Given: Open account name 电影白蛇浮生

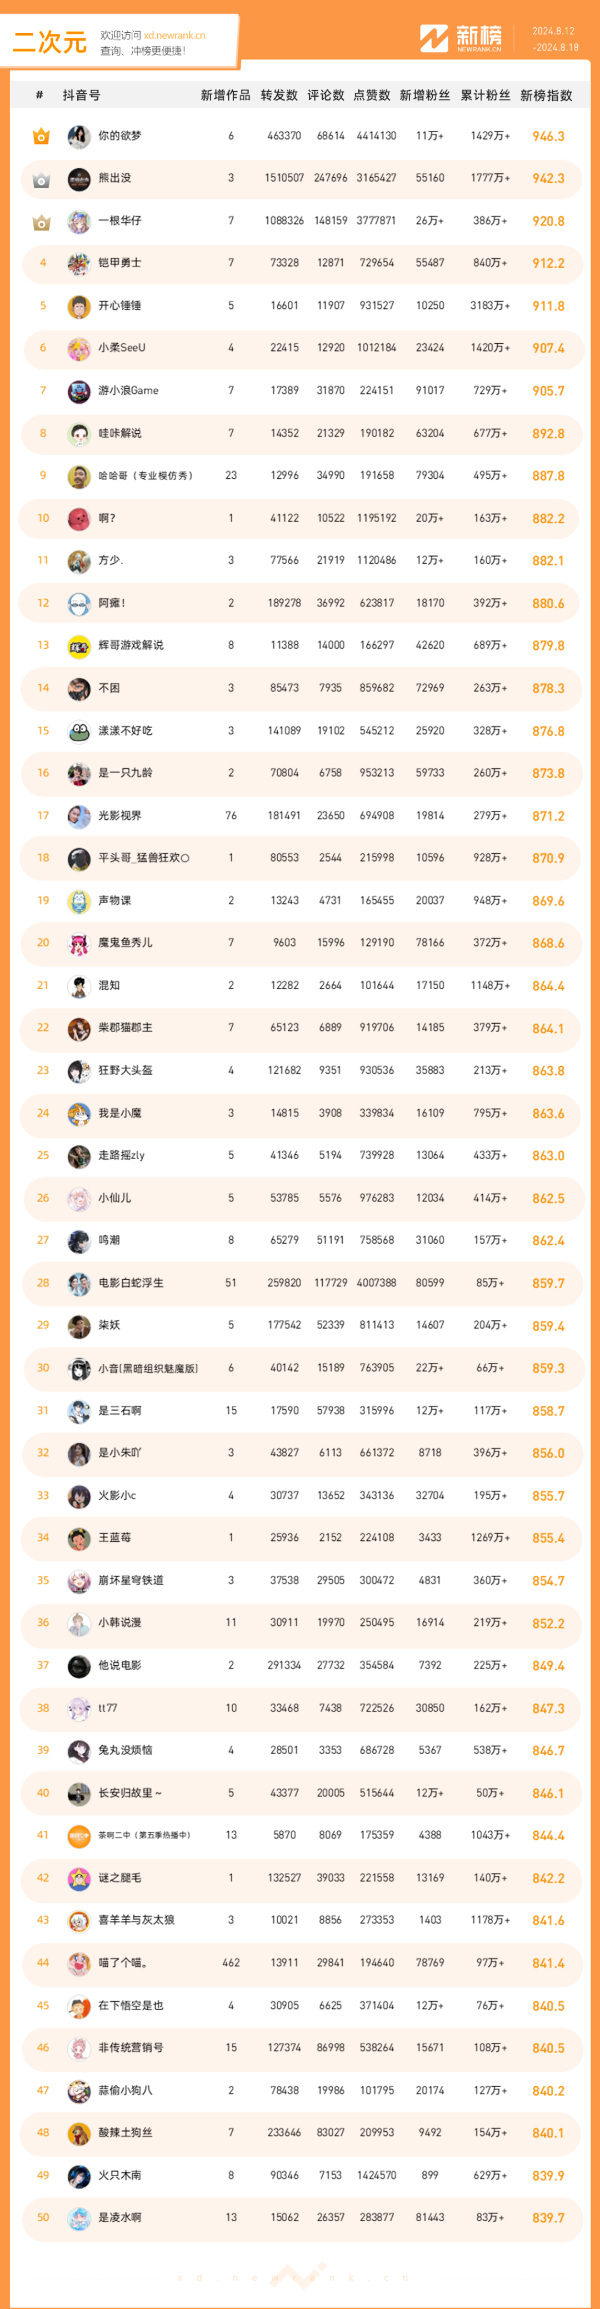Looking at the screenshot, I should (131, 1283).
